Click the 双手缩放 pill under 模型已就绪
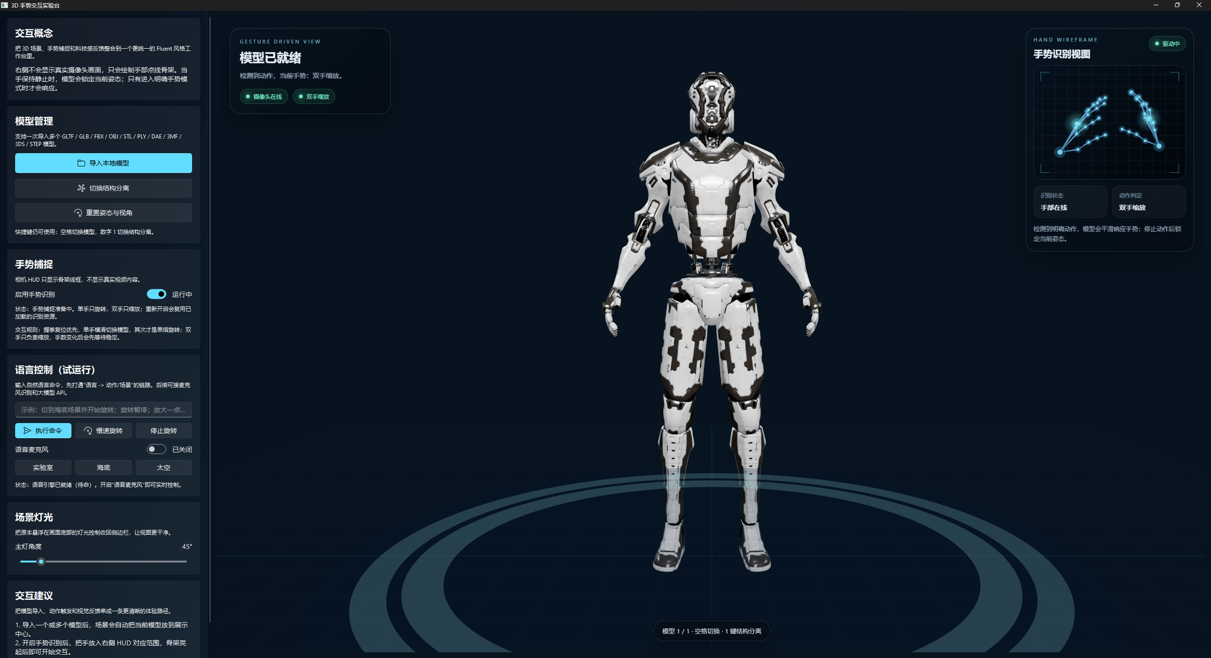Image resolution: width=1211 pixels, height=658 pixels. 314,96
